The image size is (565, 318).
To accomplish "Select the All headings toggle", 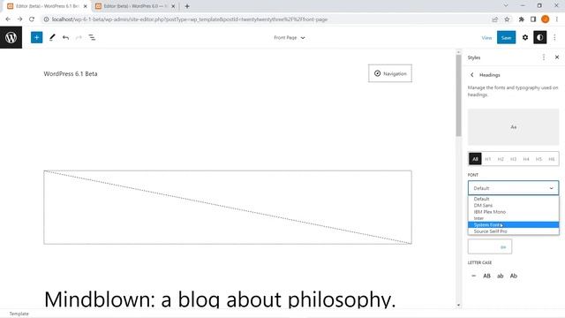I will 475,159.
